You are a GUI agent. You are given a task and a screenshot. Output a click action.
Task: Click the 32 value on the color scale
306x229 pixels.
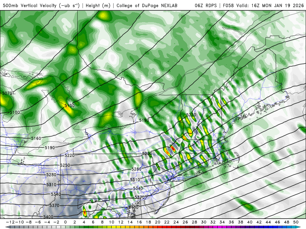[x=213, y=222]
